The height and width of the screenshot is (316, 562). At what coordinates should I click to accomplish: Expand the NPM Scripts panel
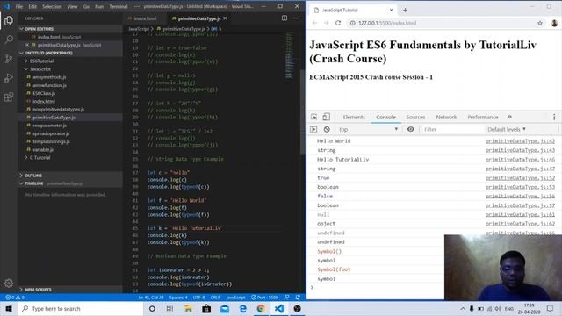tap(70, 289)
